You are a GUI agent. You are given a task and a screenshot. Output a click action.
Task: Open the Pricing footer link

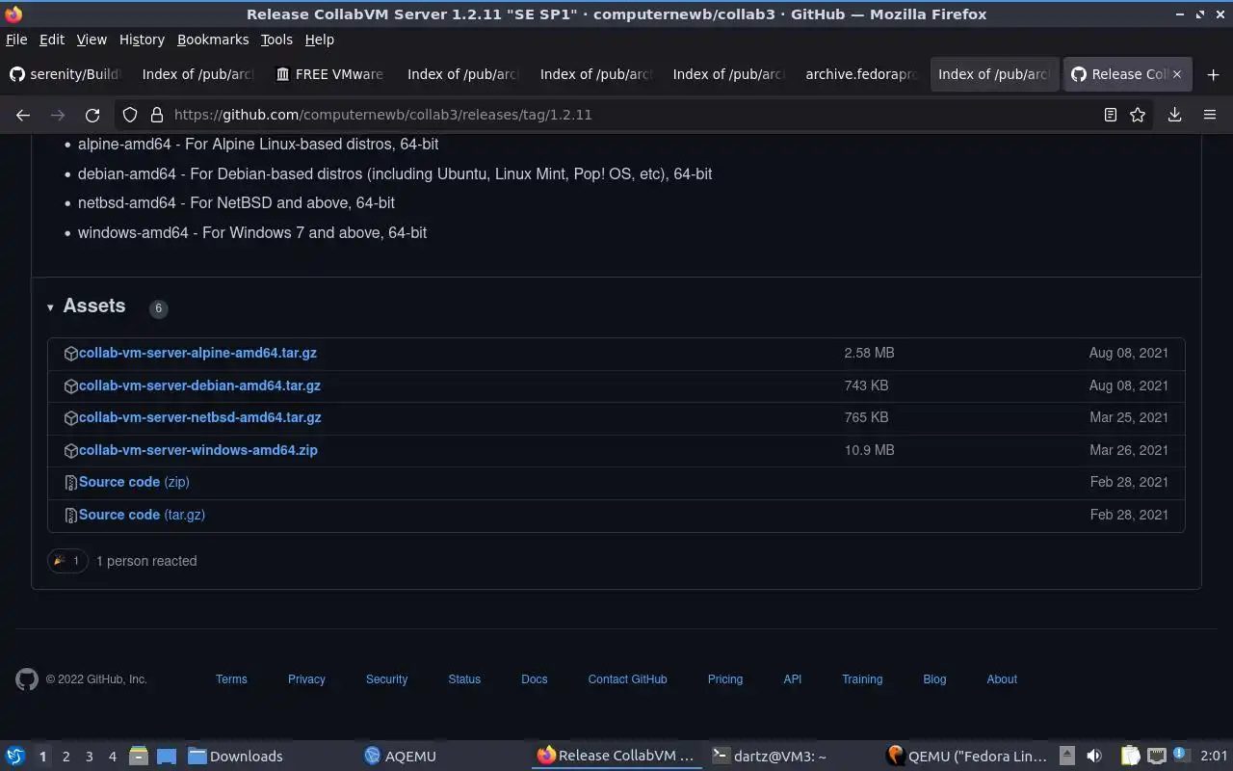[725, 679]
